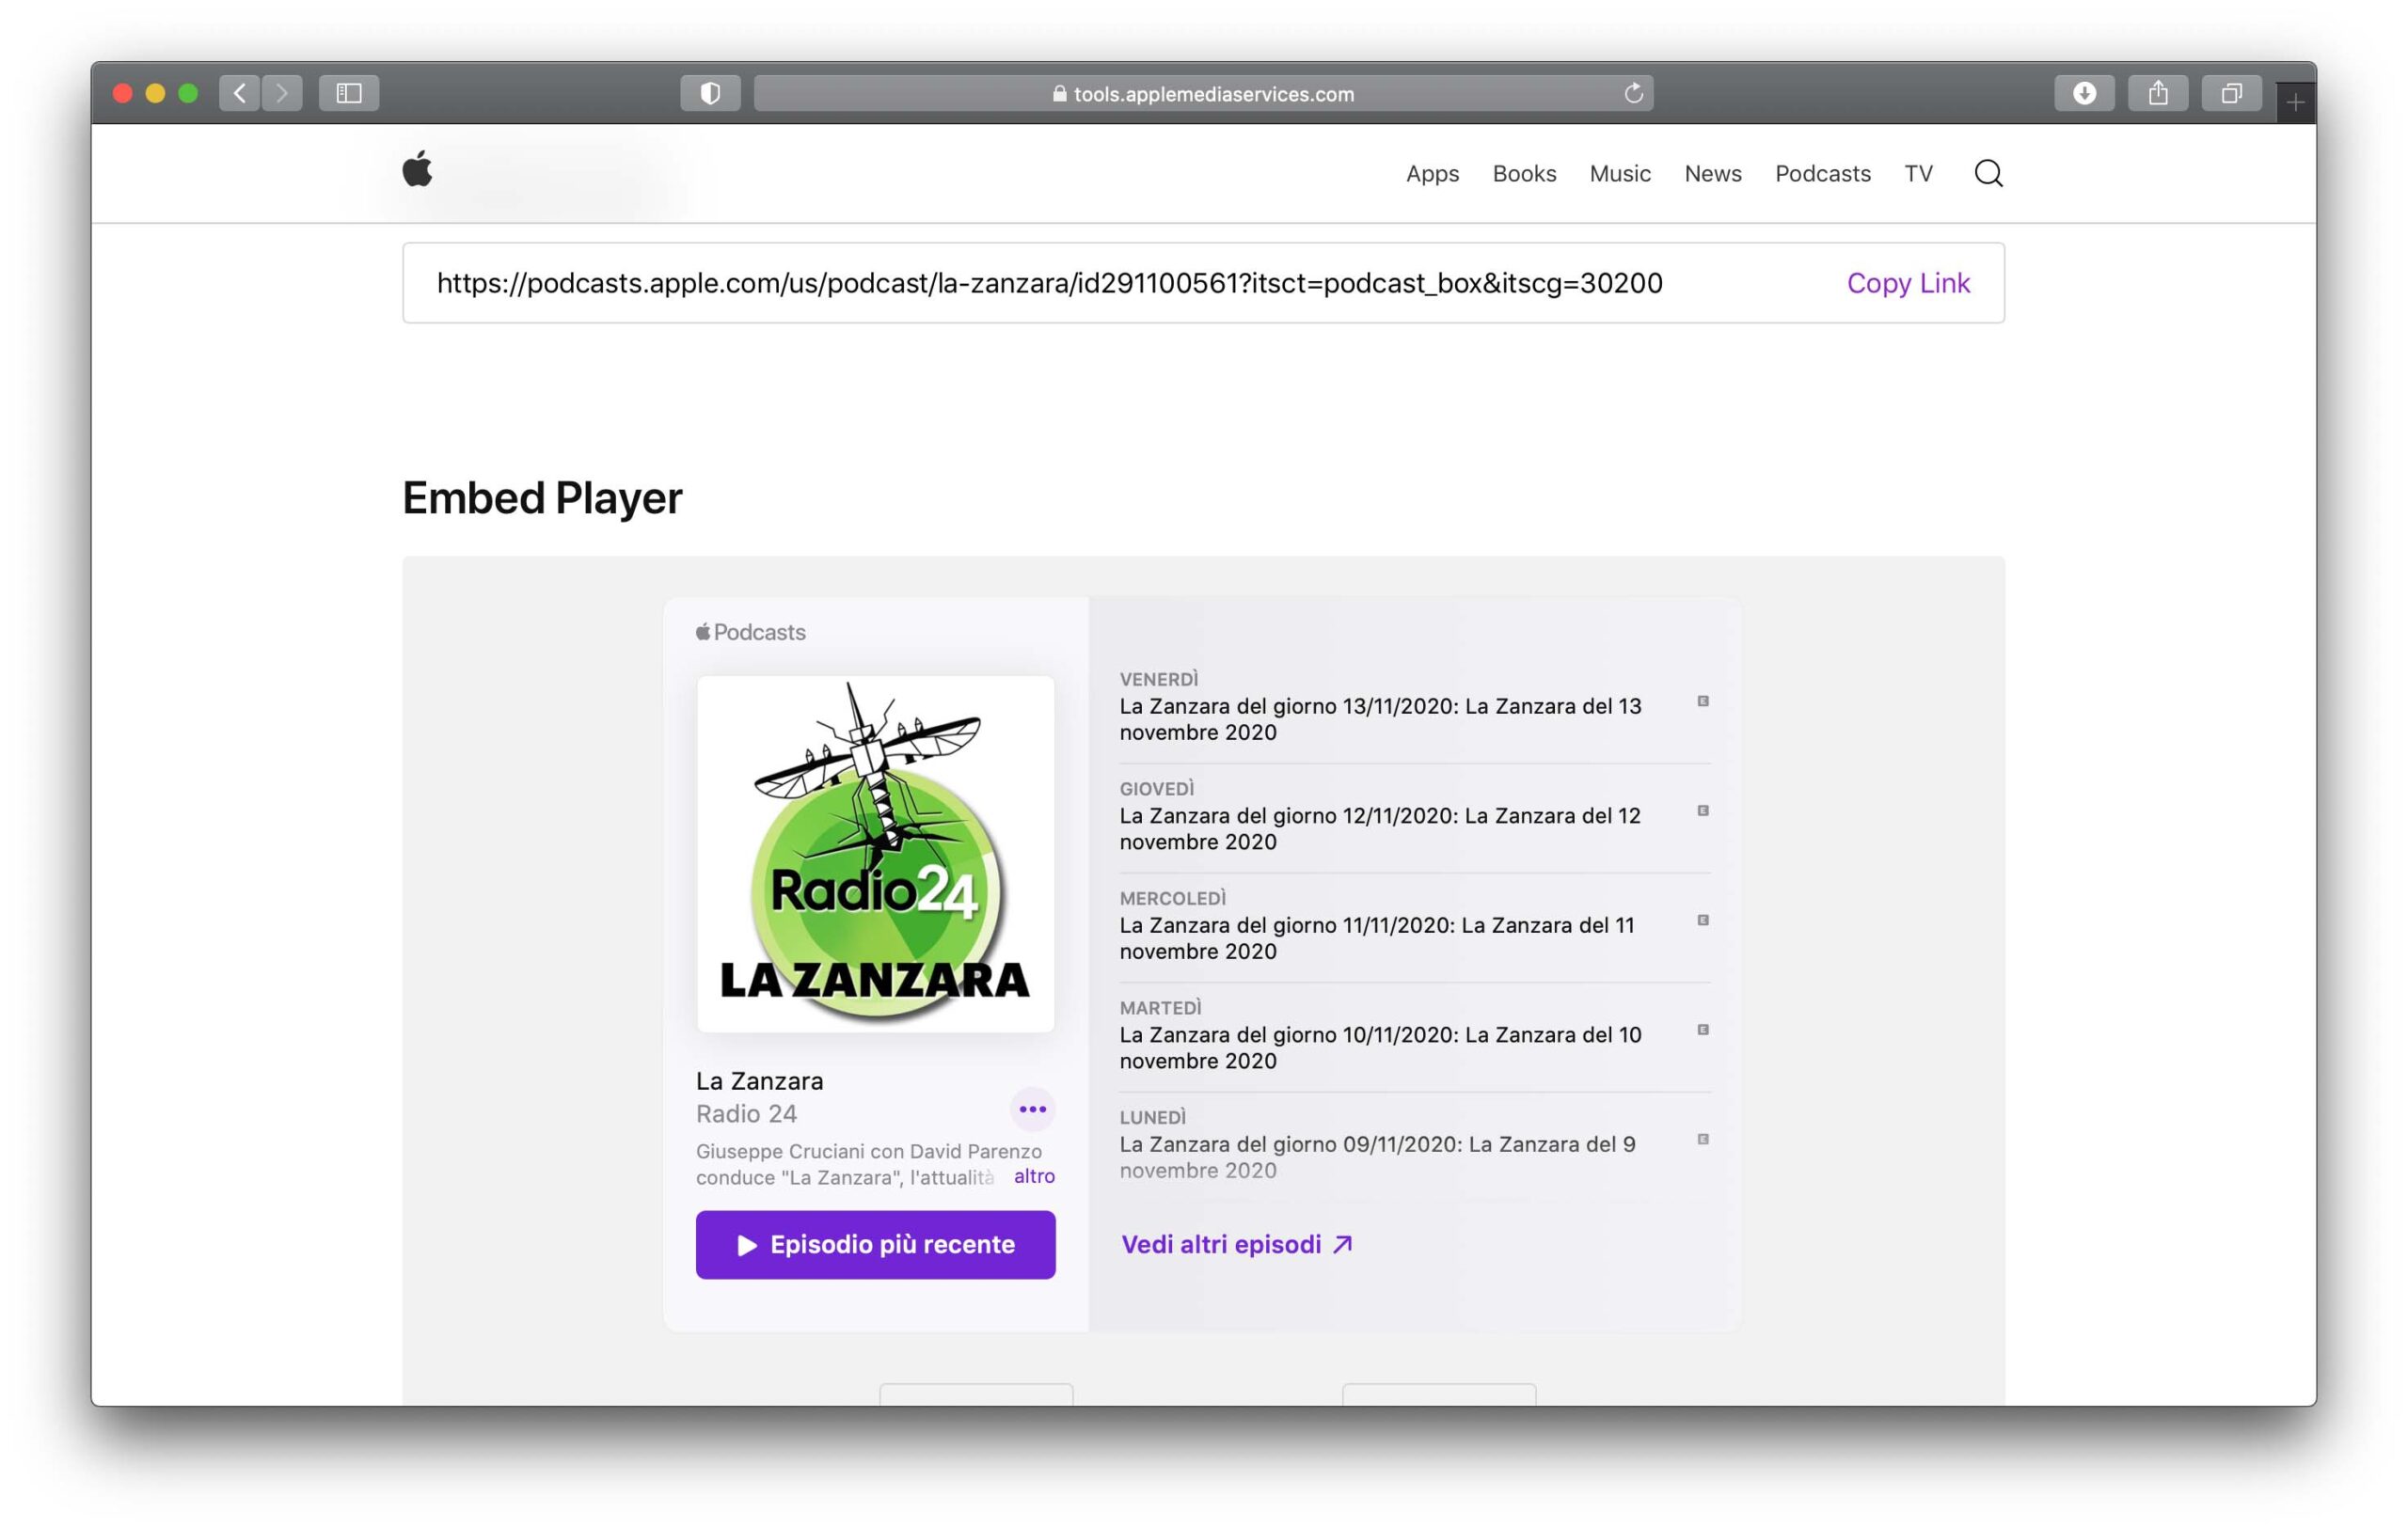This screenshot has height=1527, width=2408.
Task: Click the Safari back navigation arrow
Action: pyautogui.click(x=239, y=93)
